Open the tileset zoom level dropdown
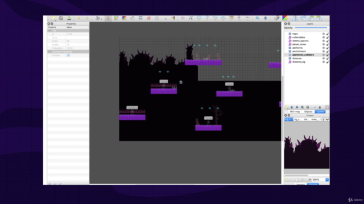Image resolution: width=364 pixels, height=204 pixels. (x=327, y=180)
